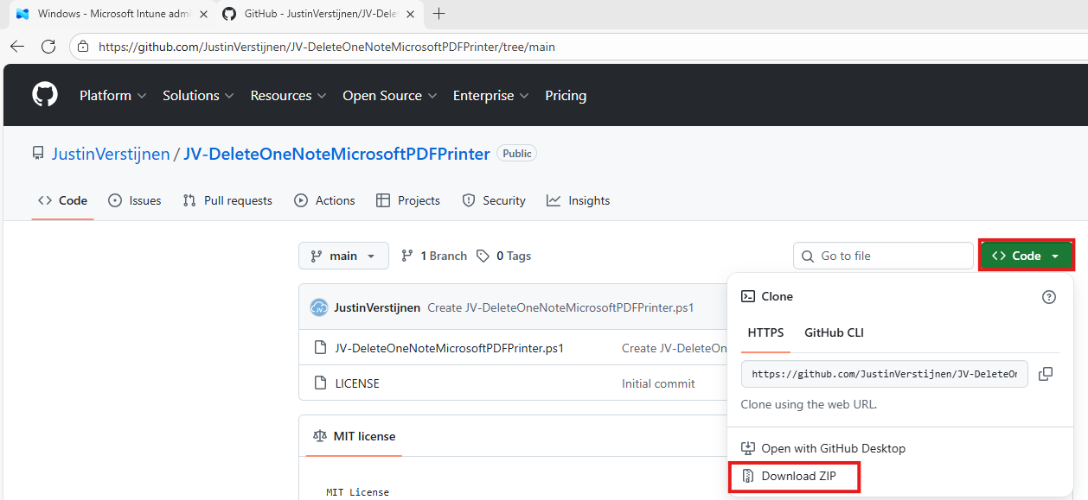The height and width of the screenshot is (500, 1088).
Task: Open the Pricing link
Action: [566, 96]
